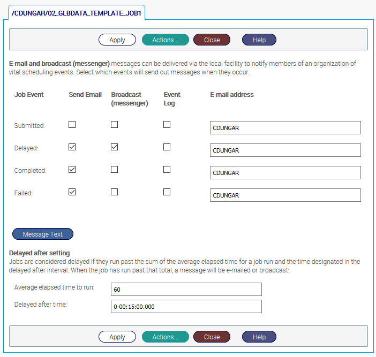Enable Broadcast messenger for Completed event
The width and height of the screenshot is (376, 357).
(114, 170)
